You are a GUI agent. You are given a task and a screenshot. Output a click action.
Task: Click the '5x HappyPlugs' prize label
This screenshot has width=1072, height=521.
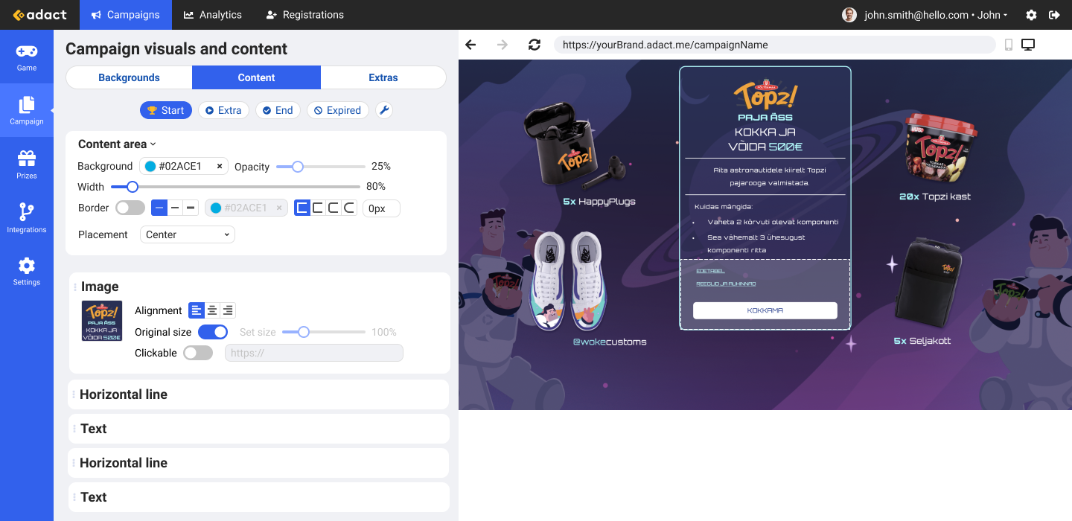click(599, 202)
